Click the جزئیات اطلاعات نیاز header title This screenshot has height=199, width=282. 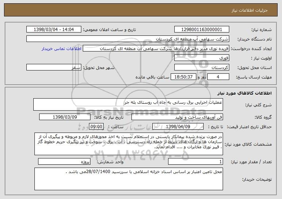point(249,11)
